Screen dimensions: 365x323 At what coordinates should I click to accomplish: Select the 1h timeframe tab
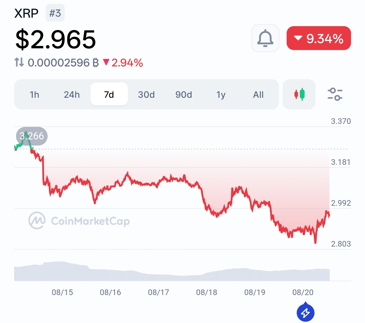coord(34,94)
